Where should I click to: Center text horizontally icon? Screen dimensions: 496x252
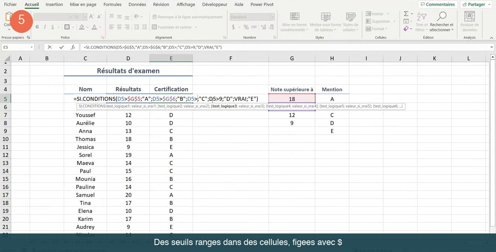coord(119,27)
